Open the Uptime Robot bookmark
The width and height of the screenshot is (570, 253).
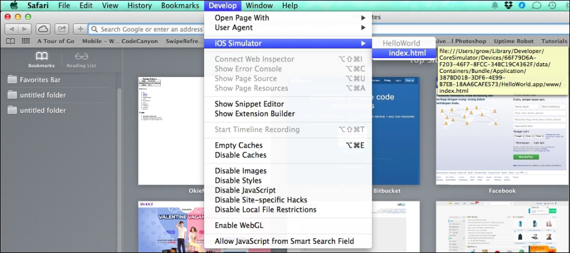[514, 41]
